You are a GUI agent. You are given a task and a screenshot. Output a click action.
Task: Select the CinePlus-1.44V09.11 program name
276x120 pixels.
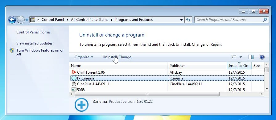click(x=93, y=84)
